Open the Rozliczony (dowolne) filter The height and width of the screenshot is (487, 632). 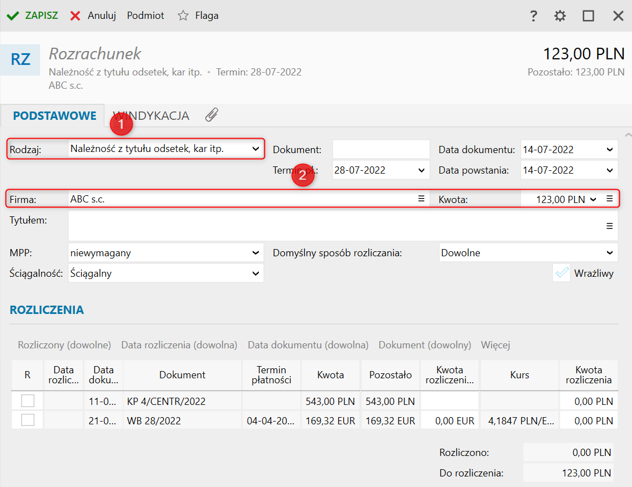pyautogui.click(x=64, y=345)
